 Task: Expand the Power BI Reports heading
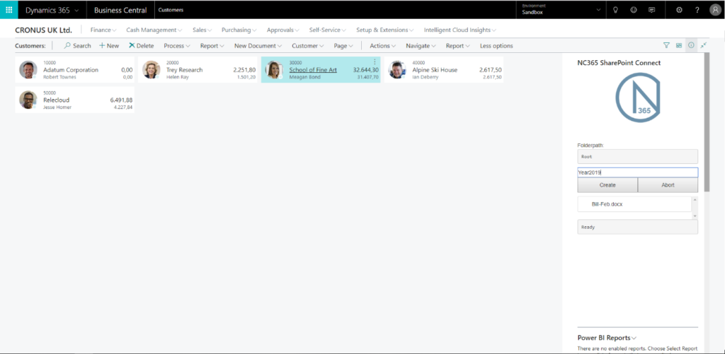(x=607, y=338)
